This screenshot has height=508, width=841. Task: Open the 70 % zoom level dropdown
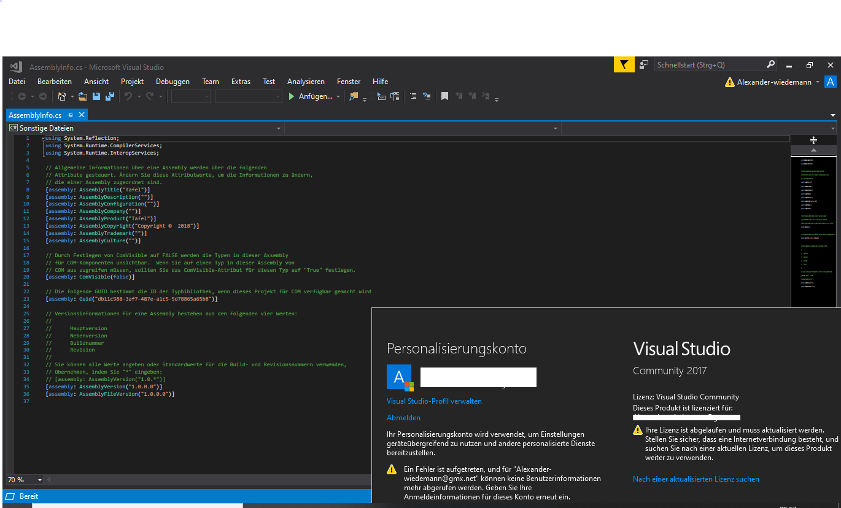pyautogui.click(x=25, y=480)
